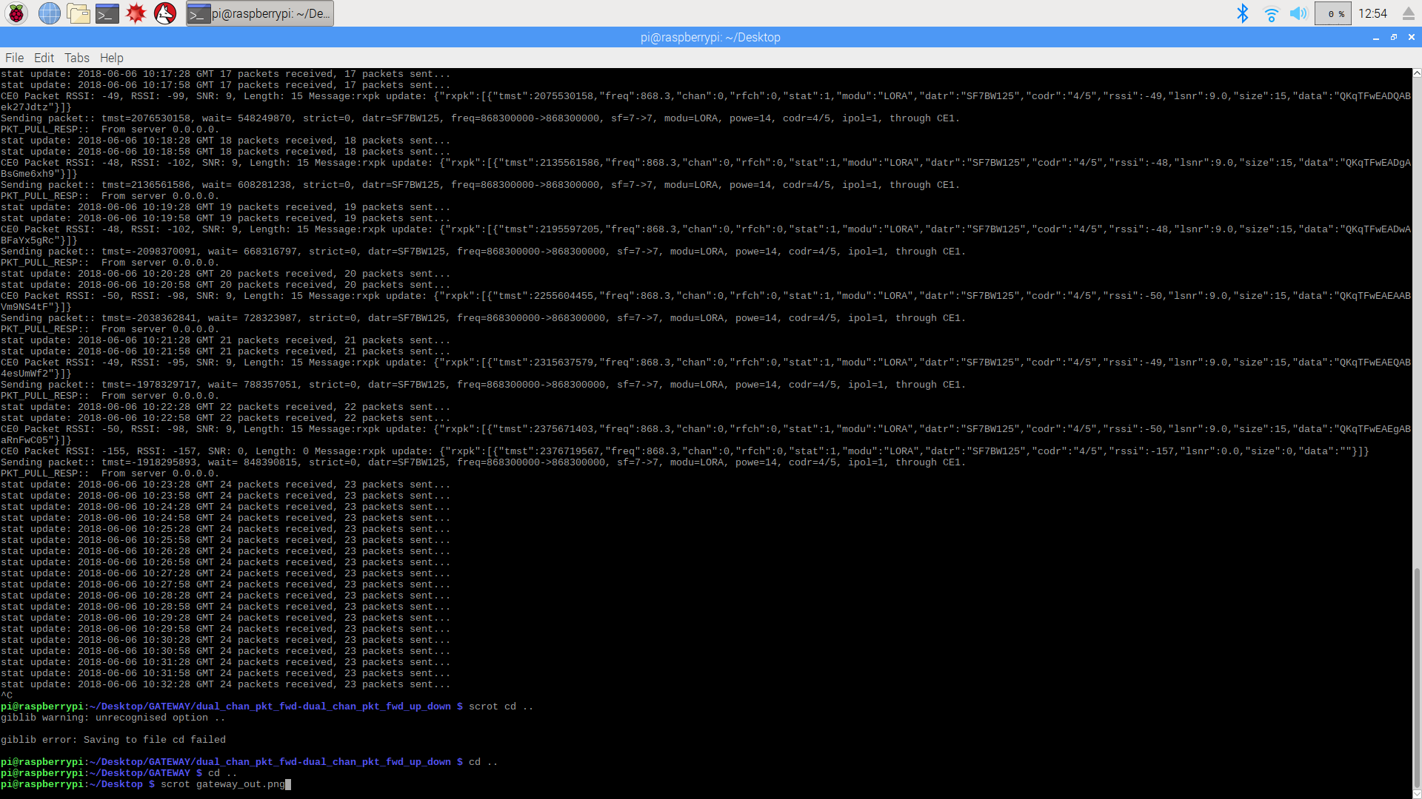Open the Bluetooth tray menu
The width and height of the screenshot is (1422, 799).
(1243, 13)
